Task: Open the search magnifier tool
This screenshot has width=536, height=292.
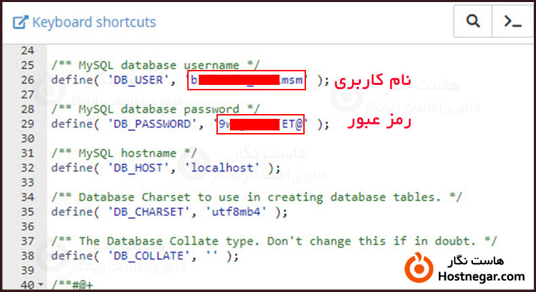Action: point(472,22)
